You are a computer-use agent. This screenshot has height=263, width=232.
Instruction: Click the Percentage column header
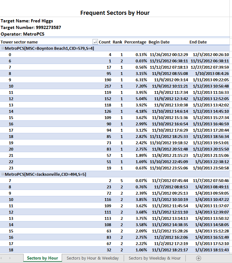[135, 42]
